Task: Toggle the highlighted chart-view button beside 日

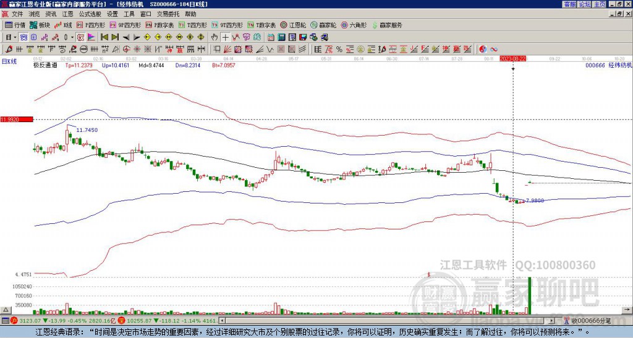Action: (24, 38)
